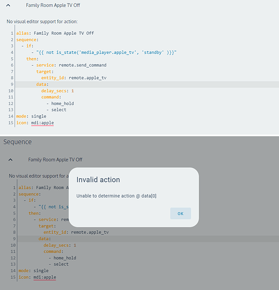This screenshot has height=290, width=279.
Task: Click 'entity_id: remote.apple_tv' in lower dimmed editor
Action: click(x=76, y=232)
